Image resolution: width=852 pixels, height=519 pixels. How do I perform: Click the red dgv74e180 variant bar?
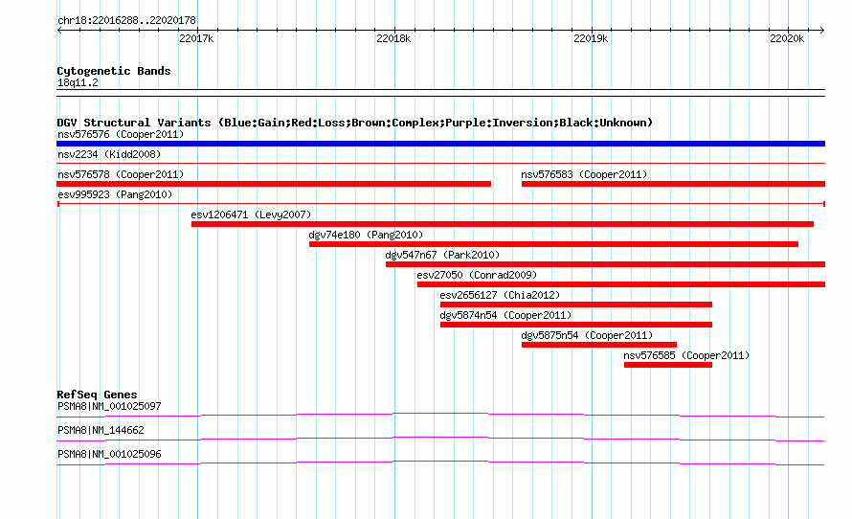tap(553, 244)
